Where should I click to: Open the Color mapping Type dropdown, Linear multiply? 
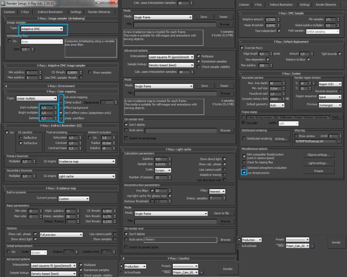point(37,99)
